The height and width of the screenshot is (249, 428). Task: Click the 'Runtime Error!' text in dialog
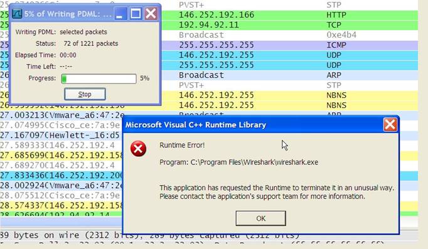[x=182, y=145]
